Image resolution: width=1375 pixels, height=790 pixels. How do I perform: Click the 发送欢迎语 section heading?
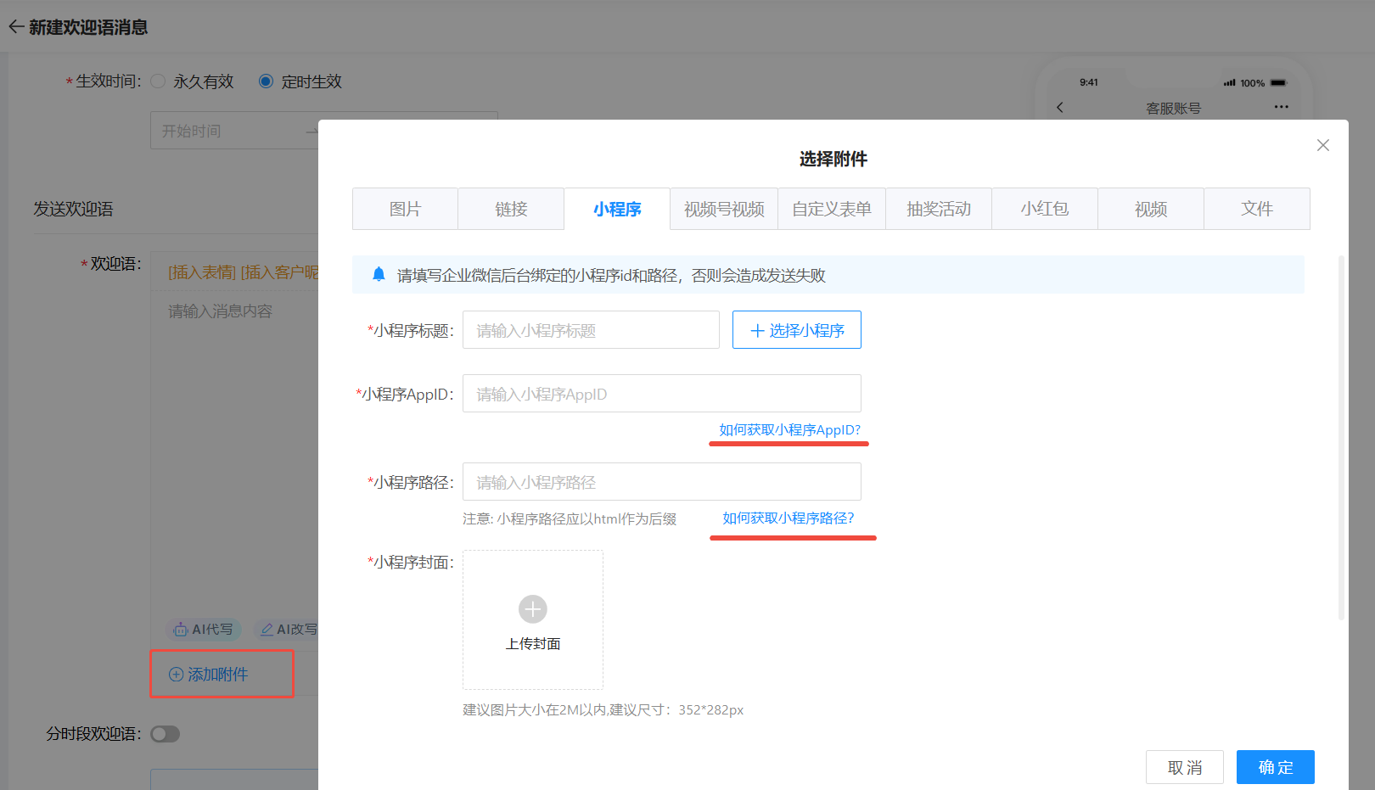click(73, 209)
